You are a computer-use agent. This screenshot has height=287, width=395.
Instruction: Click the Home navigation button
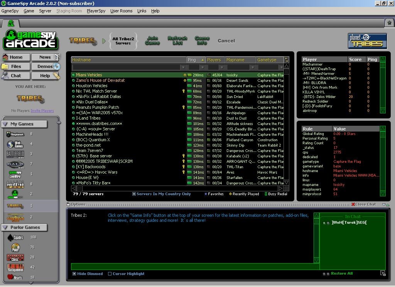pyautogui.click(x=16, y=57)
